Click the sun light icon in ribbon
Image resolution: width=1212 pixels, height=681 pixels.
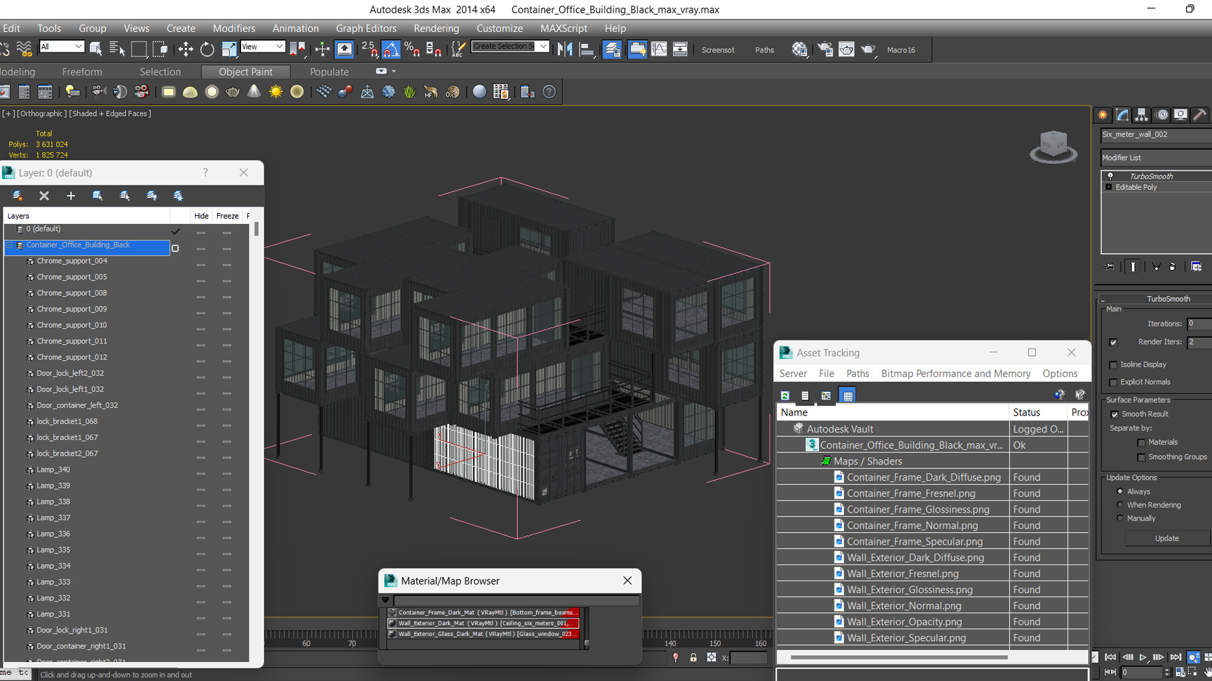click(x=276, y=92)
